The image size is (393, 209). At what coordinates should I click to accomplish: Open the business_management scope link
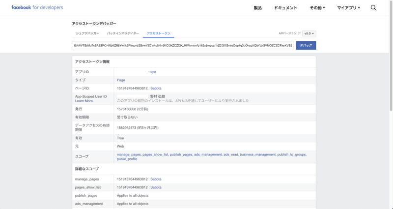coord(257,154)
